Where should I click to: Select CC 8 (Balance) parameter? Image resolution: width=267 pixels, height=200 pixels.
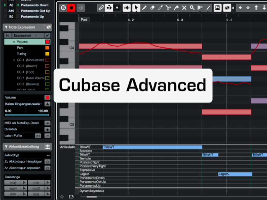28,84
